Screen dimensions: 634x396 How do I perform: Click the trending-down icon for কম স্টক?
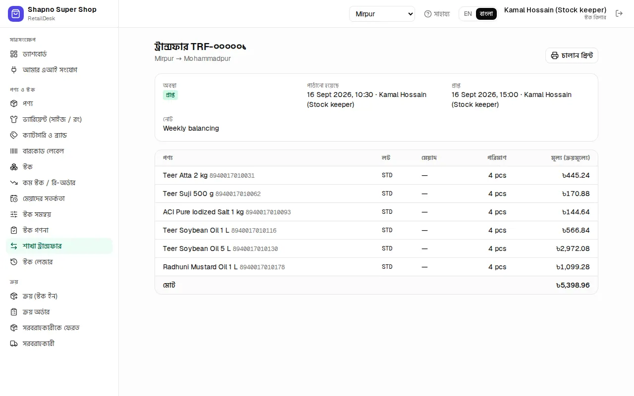click(x=14, y=183)
